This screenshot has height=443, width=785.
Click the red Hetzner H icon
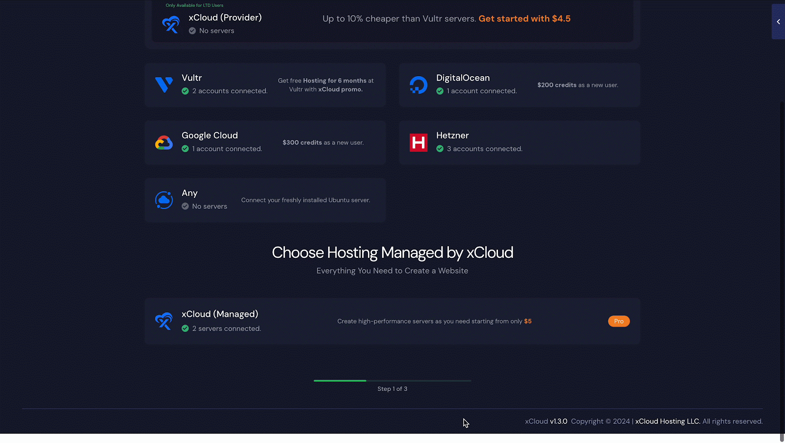[419, 142]
